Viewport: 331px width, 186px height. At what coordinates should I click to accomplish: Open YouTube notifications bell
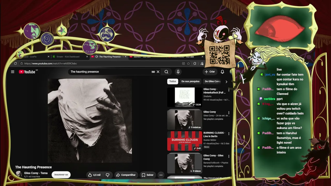(x=222, y=72)
